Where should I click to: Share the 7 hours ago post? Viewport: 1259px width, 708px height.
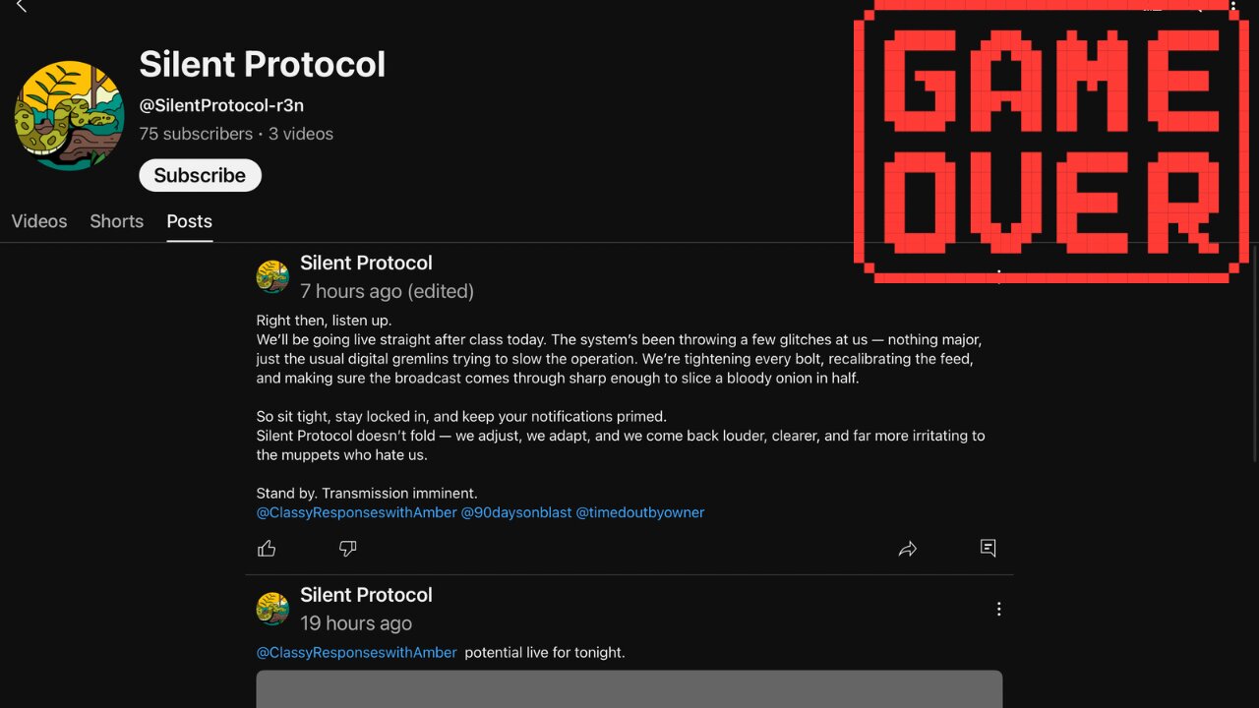pyautogui.click(x=908, y=549)
